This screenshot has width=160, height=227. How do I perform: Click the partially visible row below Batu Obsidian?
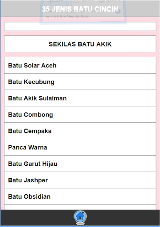(x=80, y=207)
